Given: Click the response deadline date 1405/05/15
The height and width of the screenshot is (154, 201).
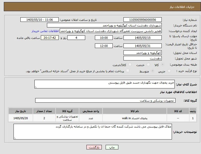Looking at the screenshot, I should coord(143,38).
